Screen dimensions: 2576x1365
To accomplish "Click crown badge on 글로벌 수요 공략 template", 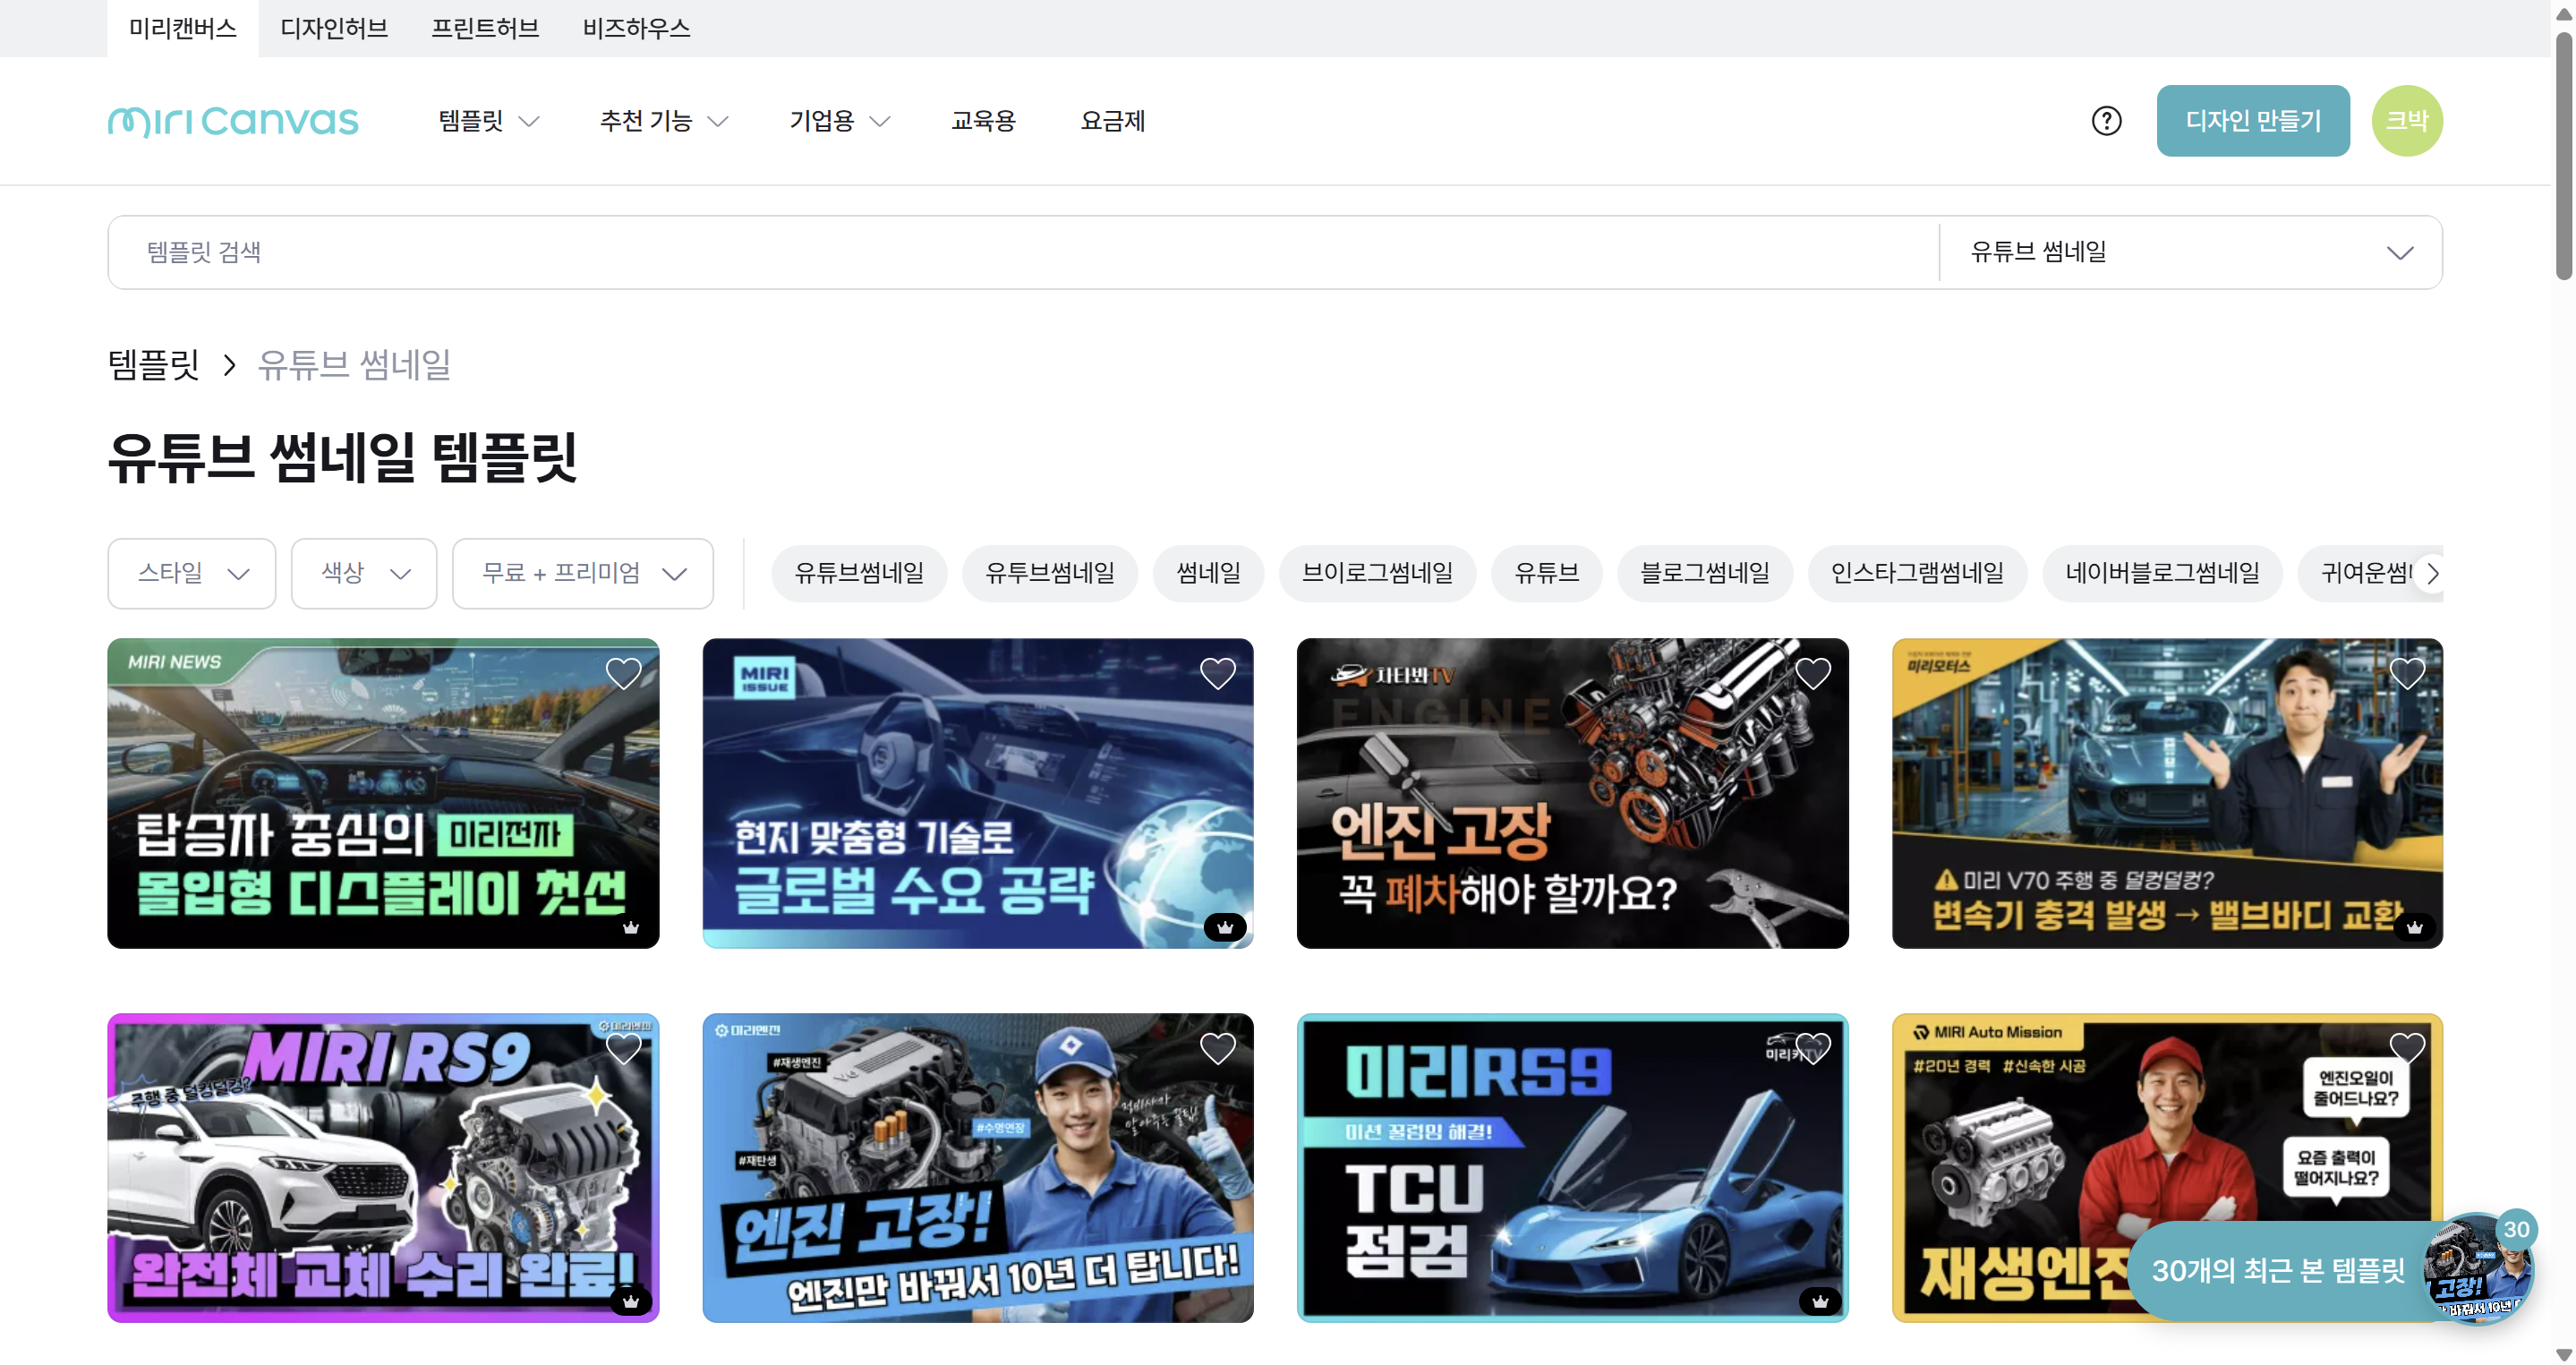I will (1224, 926).
